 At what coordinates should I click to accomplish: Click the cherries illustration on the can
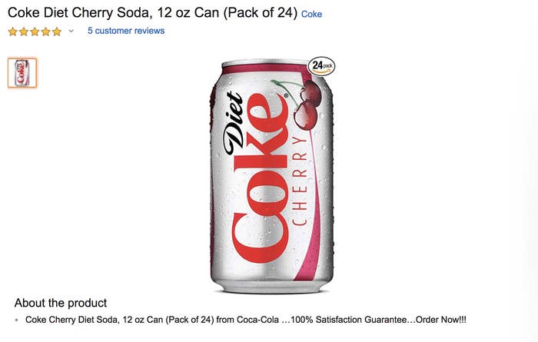(302, 105)
